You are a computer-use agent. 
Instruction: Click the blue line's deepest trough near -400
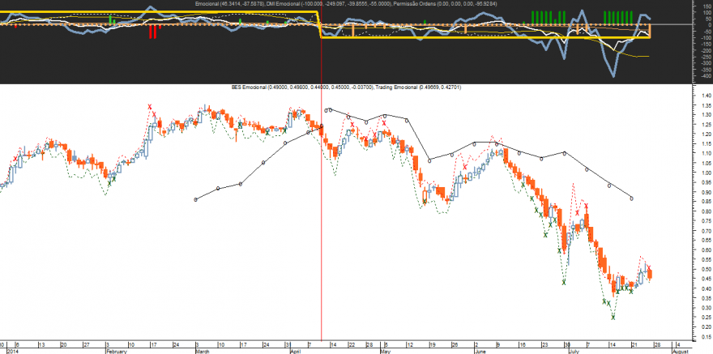click(x=613, y=76)
